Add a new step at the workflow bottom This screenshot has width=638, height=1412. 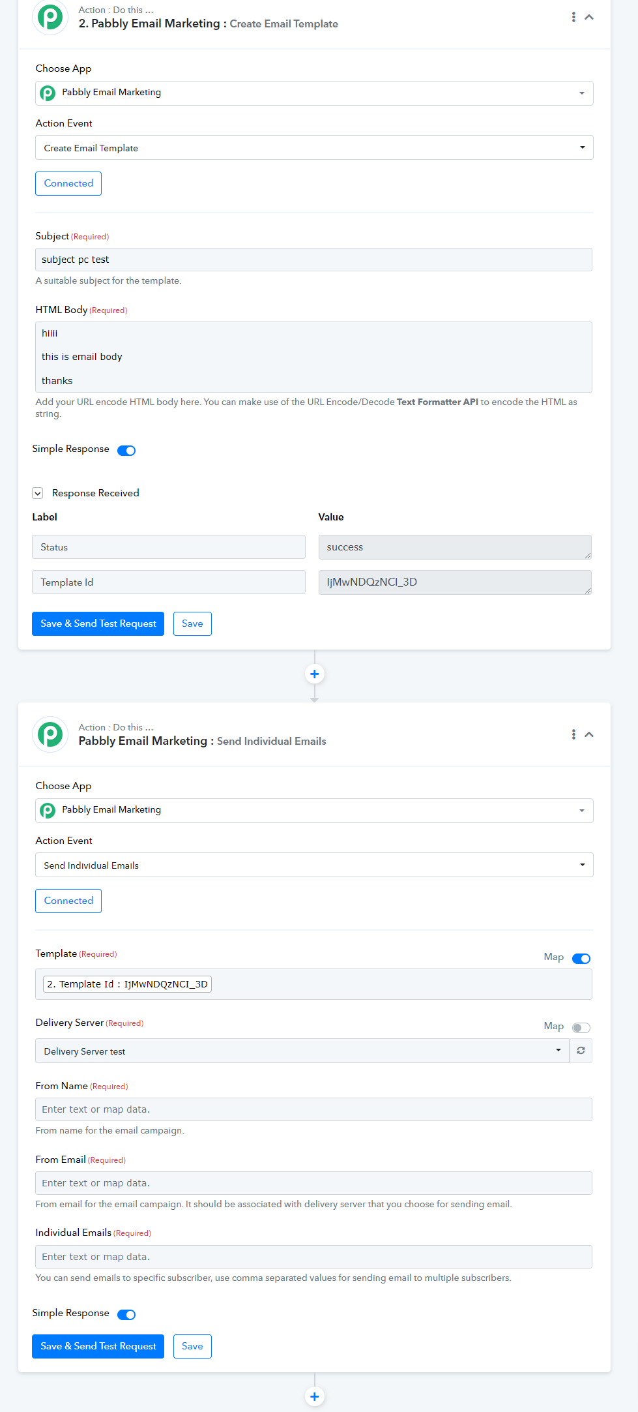coord(315,1396)
